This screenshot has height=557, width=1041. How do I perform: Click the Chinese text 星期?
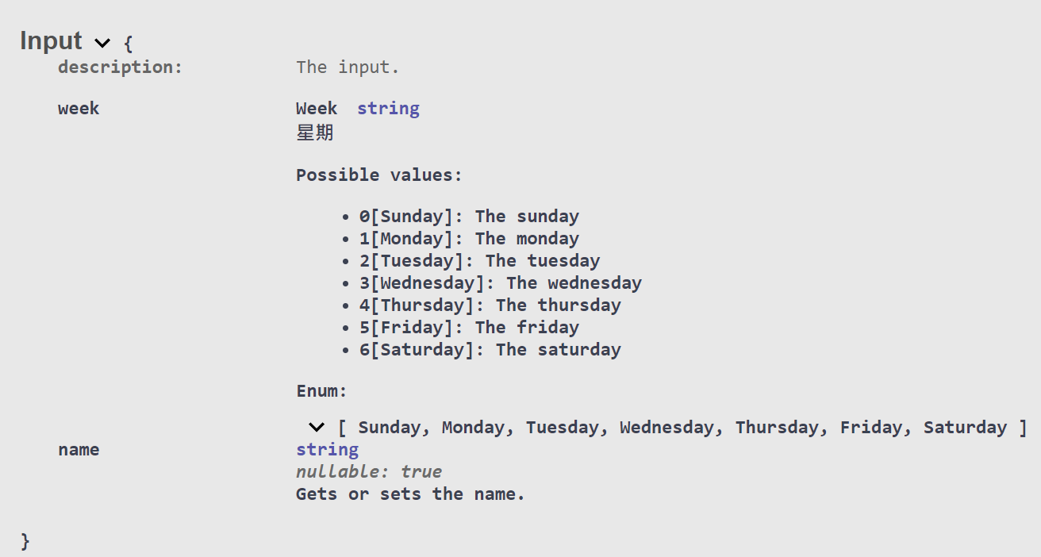[x=314, y=133]
